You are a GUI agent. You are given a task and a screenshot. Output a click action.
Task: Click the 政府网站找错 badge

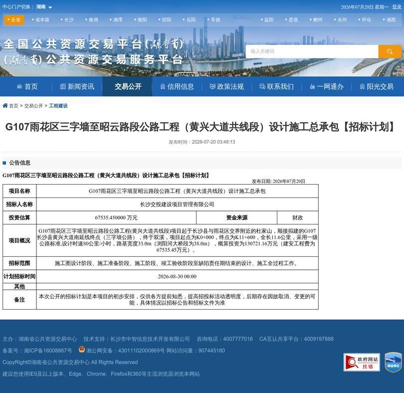pyautogui.click(x=362, y=362)
